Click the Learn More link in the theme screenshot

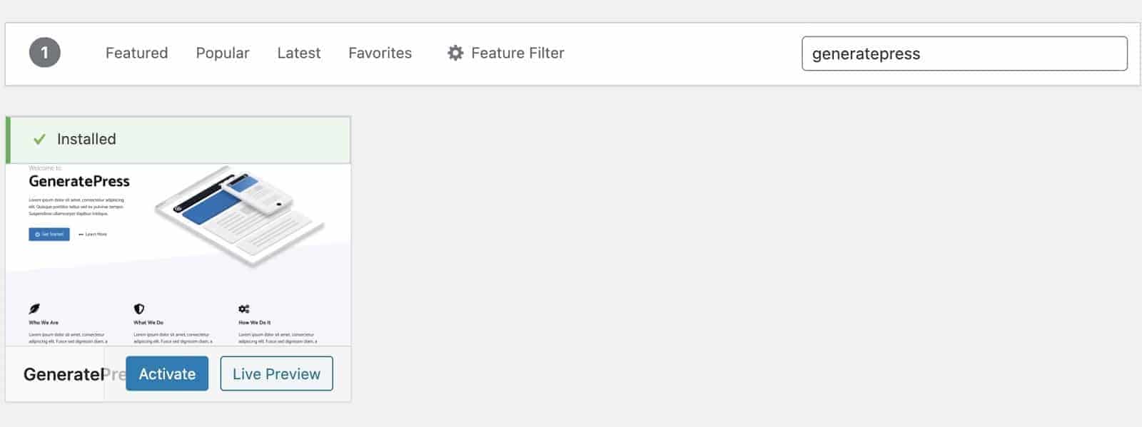coord(93,234)
